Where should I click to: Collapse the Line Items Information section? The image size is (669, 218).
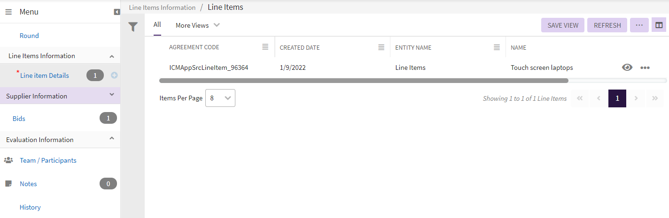coord(112,56)
